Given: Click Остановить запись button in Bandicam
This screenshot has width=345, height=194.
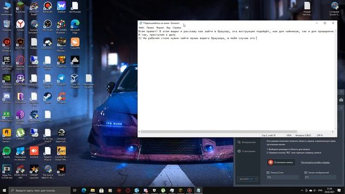Looking at the screenshot, I should pos(281,162).
